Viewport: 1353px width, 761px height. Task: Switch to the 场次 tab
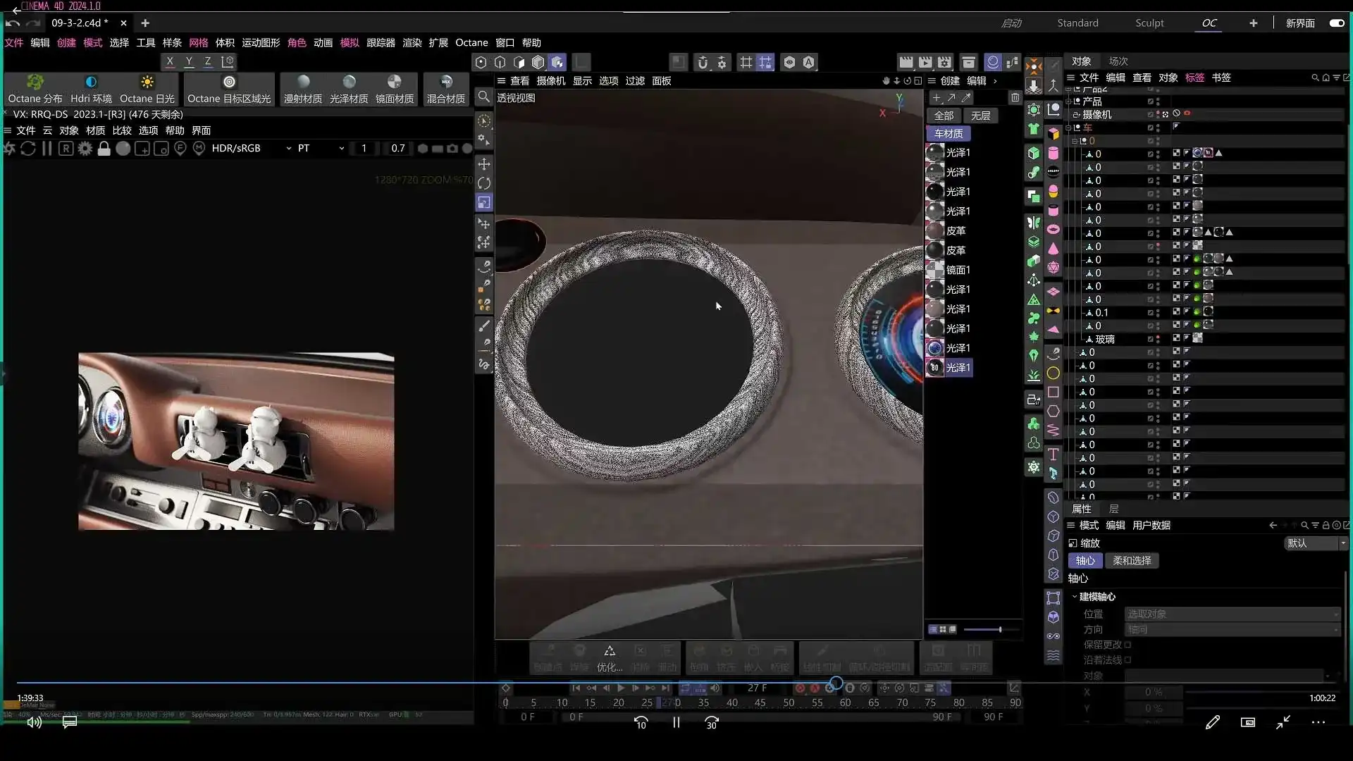click(1118, 61)
